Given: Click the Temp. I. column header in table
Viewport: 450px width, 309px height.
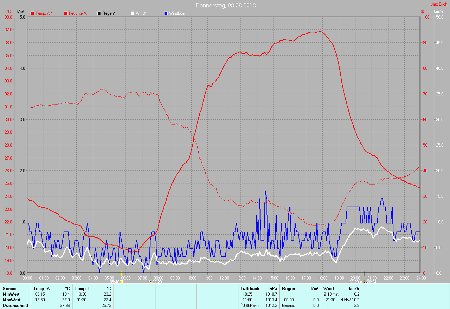Looking at the screenshot, I should click(83, 289).
